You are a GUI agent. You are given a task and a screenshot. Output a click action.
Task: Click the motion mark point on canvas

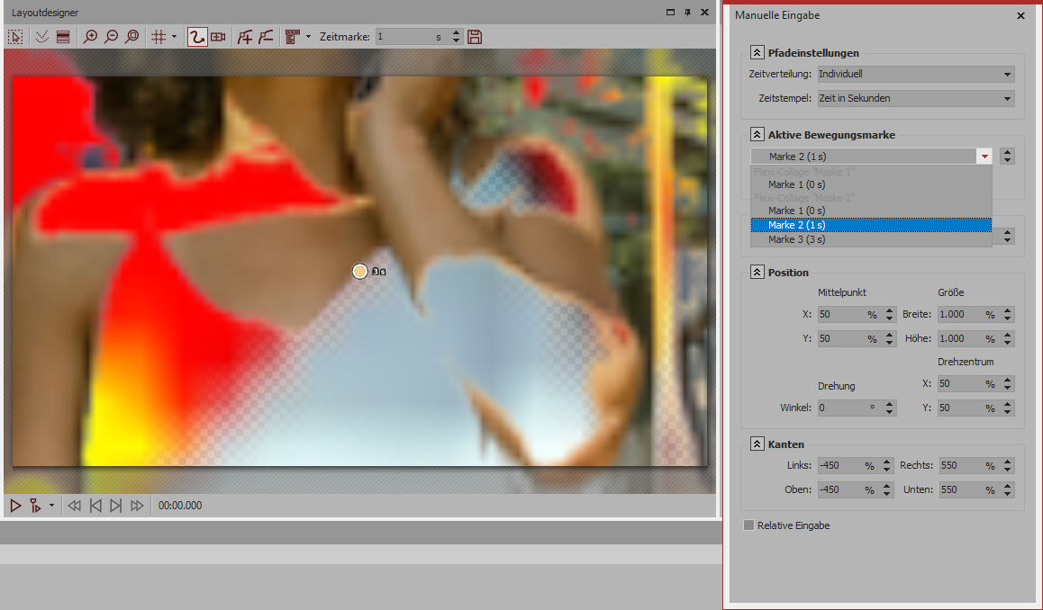tap(359, 271)
